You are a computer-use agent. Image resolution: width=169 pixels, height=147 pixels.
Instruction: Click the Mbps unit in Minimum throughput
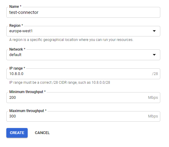(153, 98)
